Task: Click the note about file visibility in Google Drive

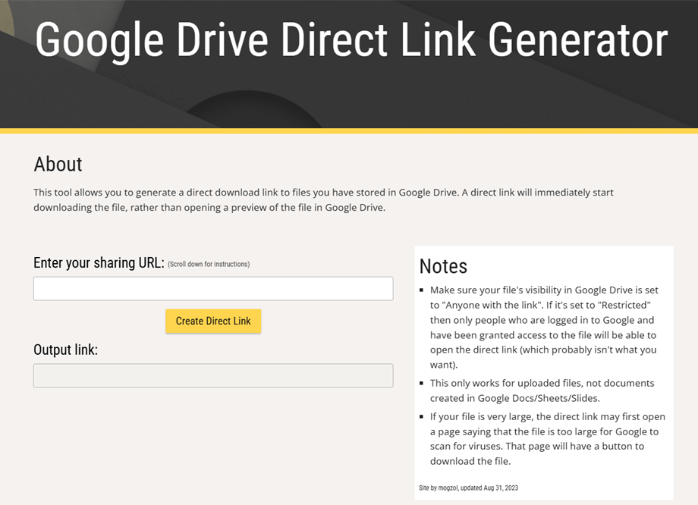Action: click(543, 327)
